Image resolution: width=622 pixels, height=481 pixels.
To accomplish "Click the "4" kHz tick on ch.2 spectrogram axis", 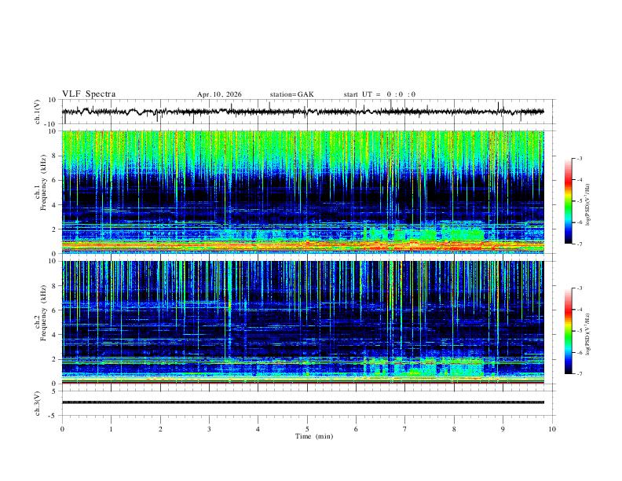I will point(54,335).
